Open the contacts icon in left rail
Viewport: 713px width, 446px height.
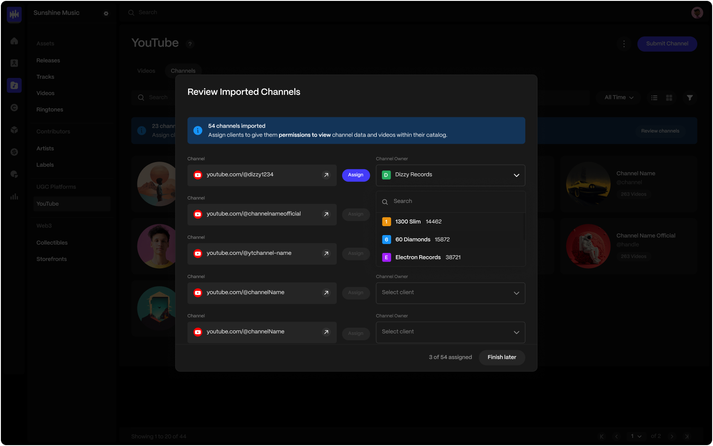point(14,63)
